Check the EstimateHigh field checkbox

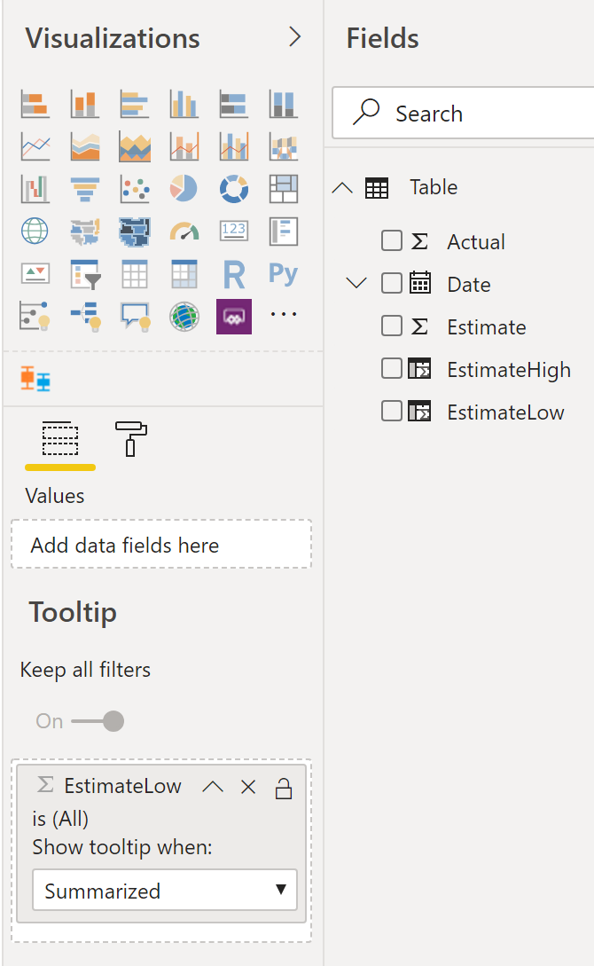point(392,368)
